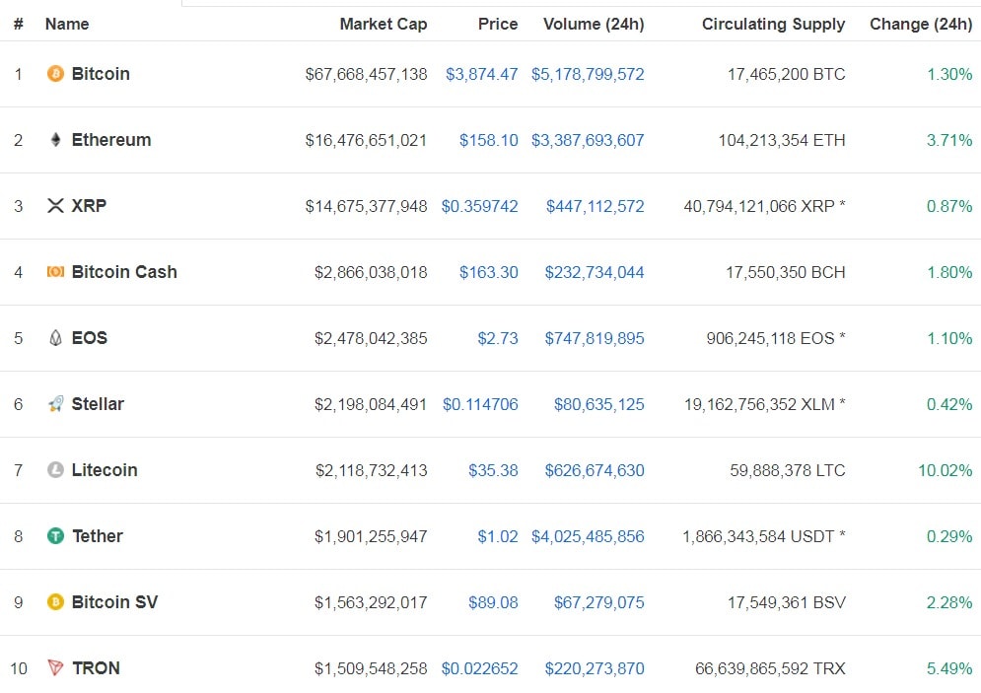The height and width of the screenshot is (693, 981).
Task: Sort by Volume (24h) column header
Action: pos(593,24)
